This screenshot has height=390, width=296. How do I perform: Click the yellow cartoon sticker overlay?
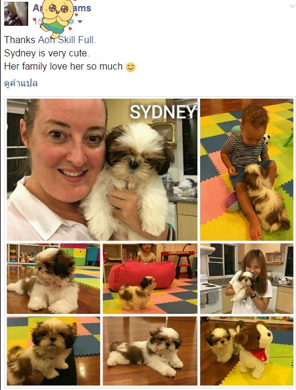(57, 19)
